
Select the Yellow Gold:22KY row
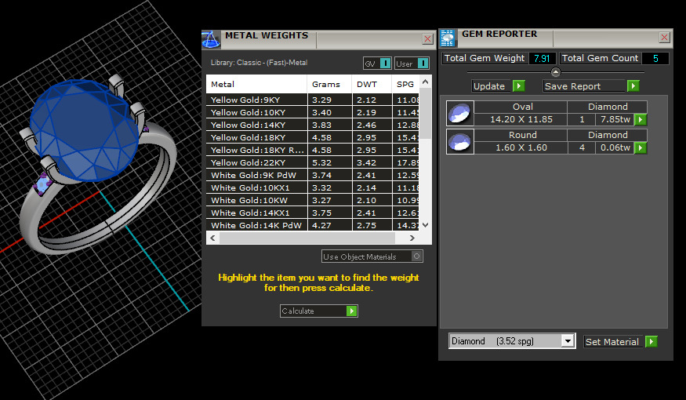[313, 162]
